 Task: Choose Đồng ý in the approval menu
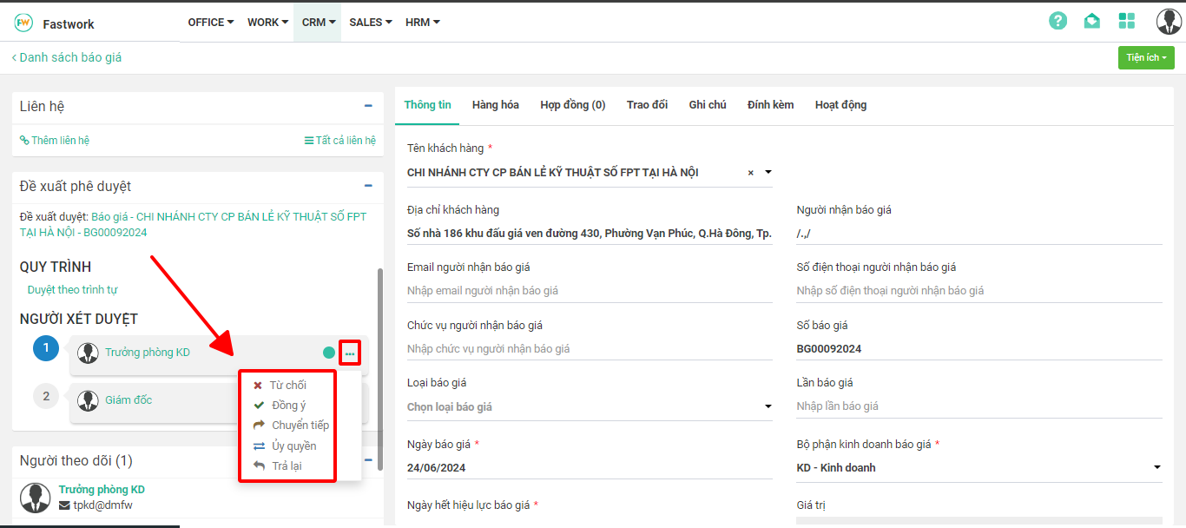pos(287,406)
